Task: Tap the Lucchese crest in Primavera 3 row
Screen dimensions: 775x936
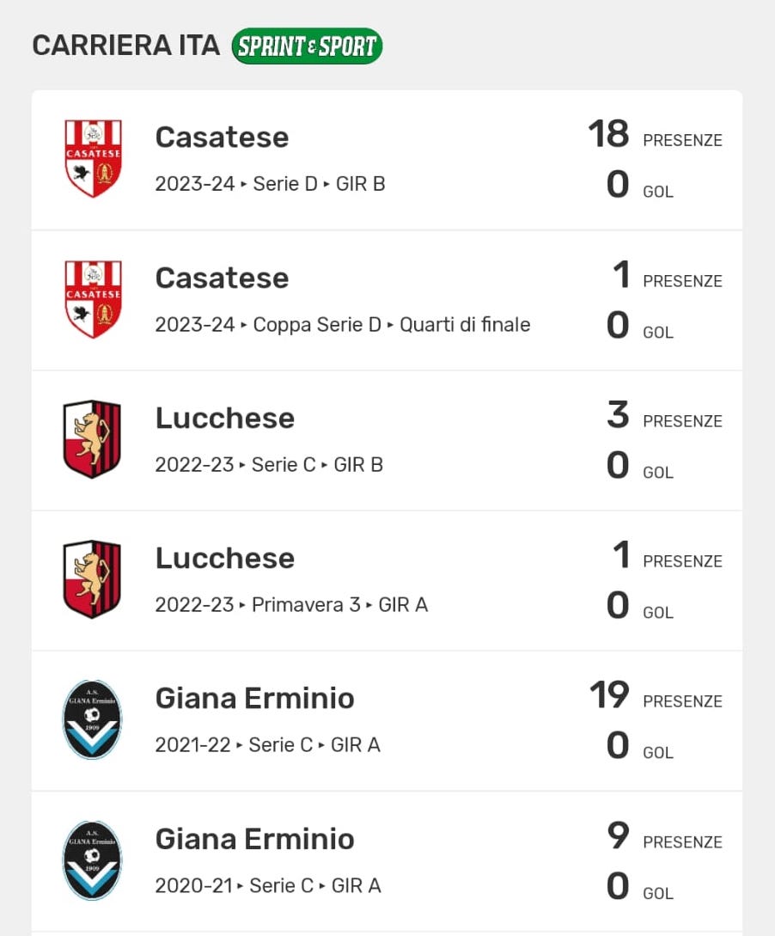Action: point(92,579)
